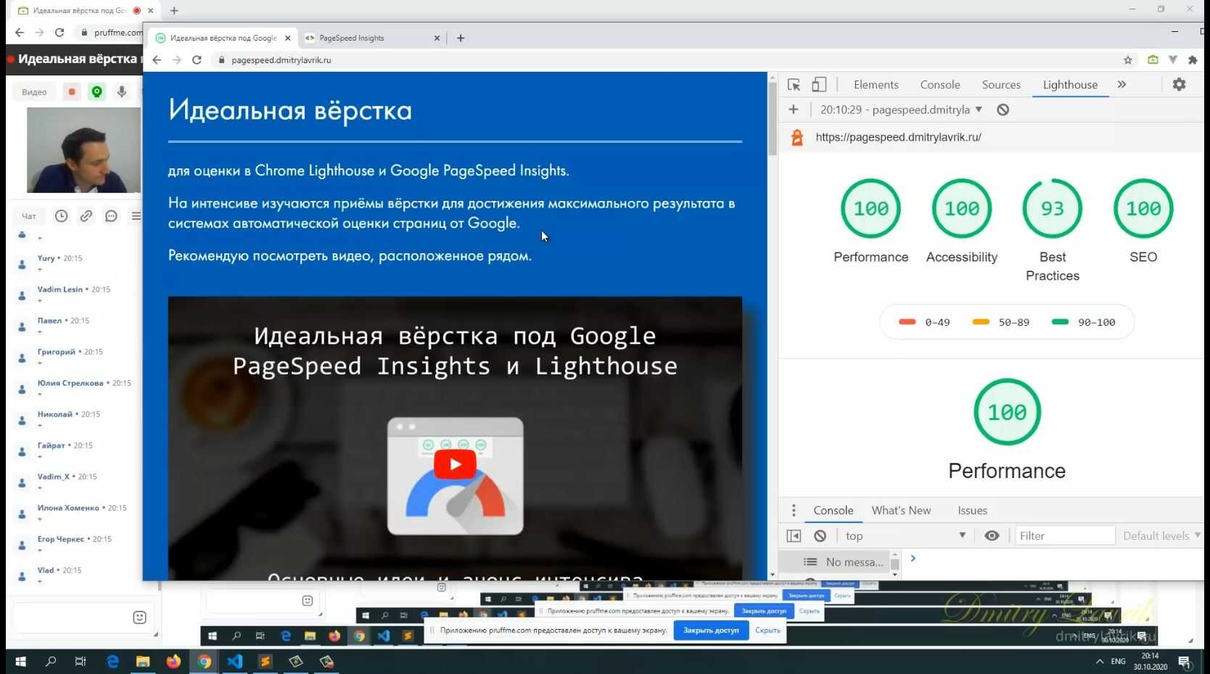Show hidden system tray icons
Viewport: 1210px width, 674px height.
click(x=1100, y=662)
